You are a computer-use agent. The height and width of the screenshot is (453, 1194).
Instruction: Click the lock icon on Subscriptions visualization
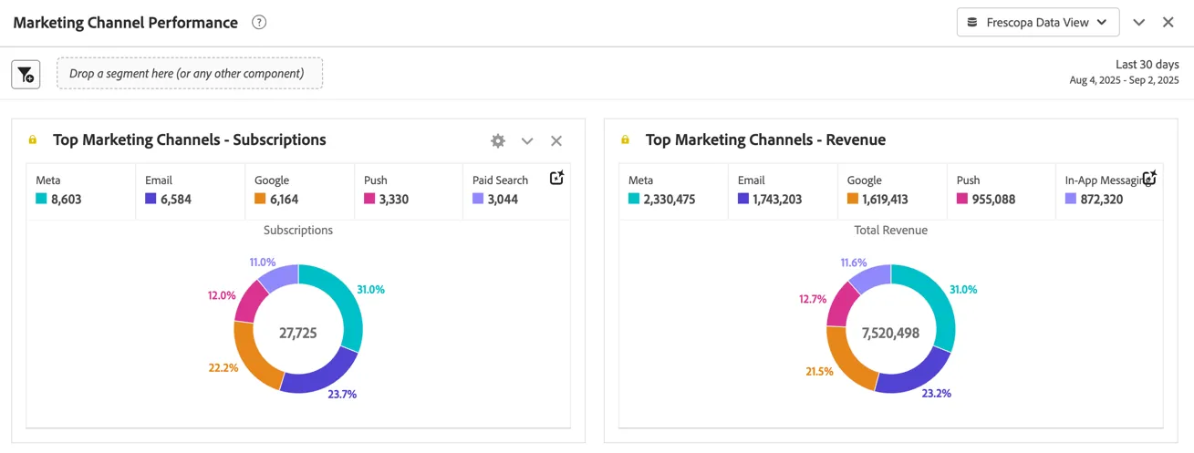33,140
